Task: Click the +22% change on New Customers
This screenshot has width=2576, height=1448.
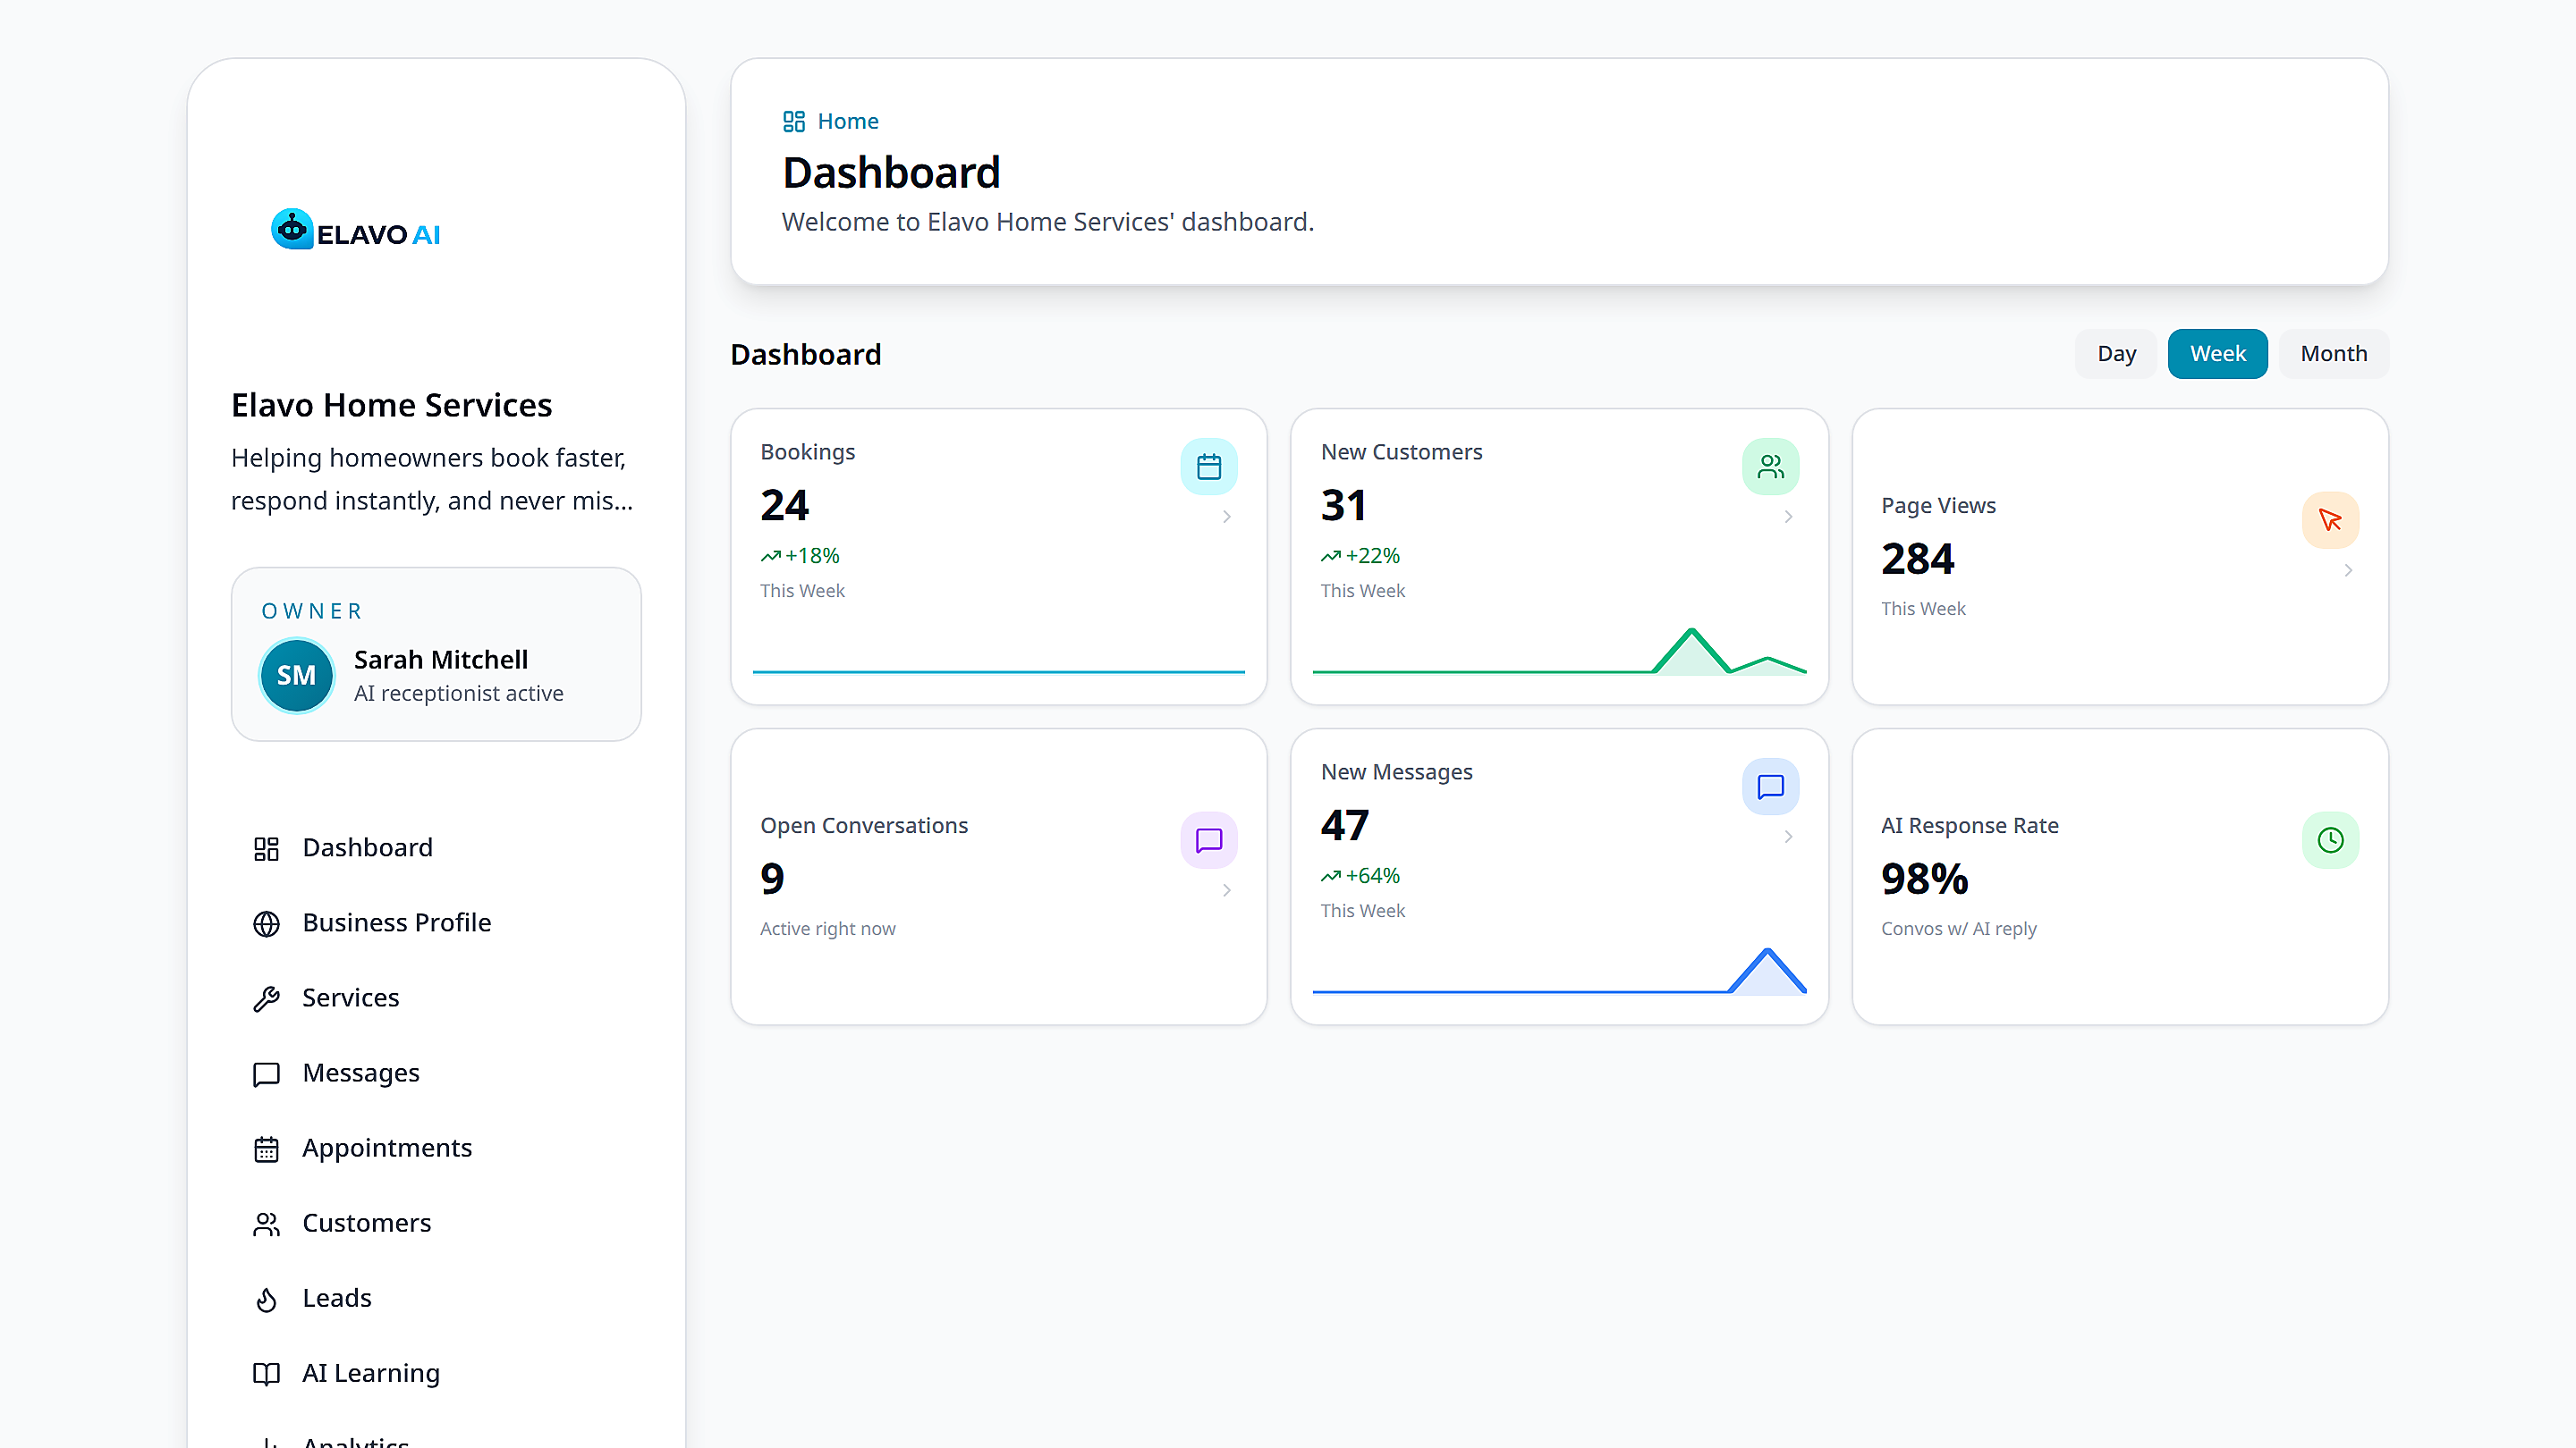Action: pyautogui.click(x=1372, y=557)
